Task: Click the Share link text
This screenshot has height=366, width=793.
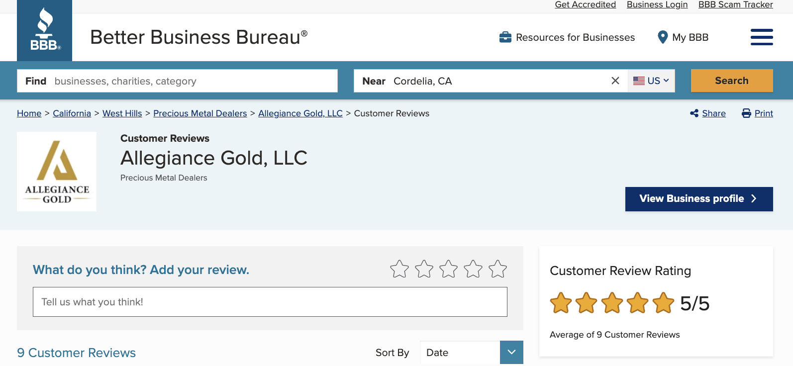Action: coord(714,113)
